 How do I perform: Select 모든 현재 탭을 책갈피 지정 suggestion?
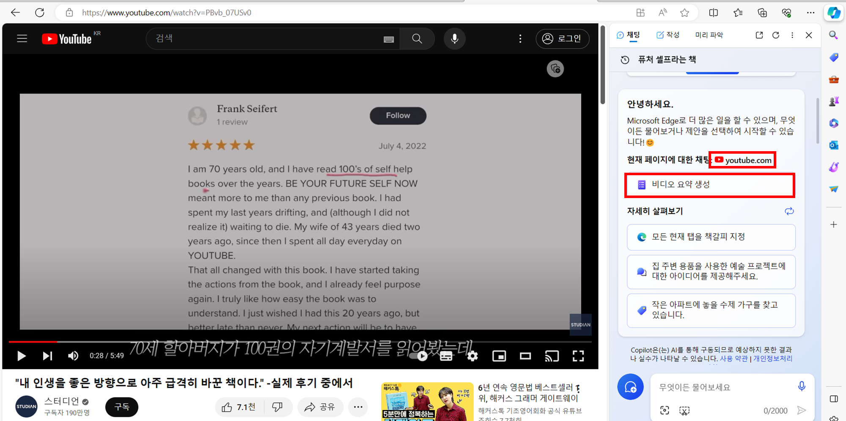711,237
